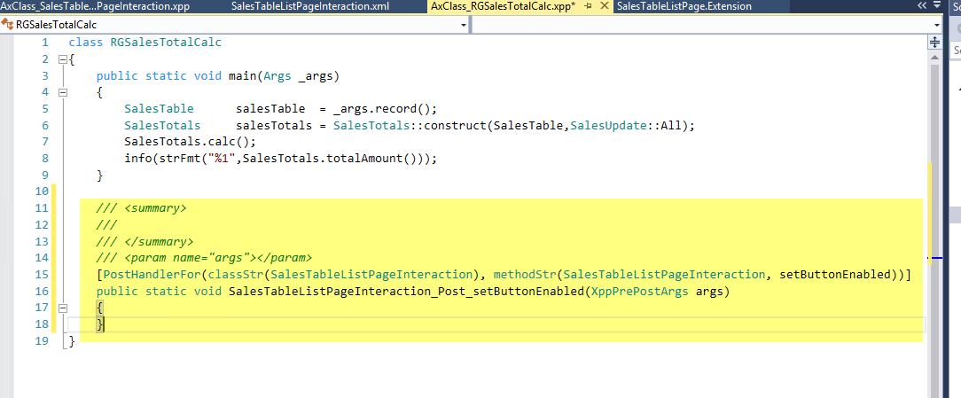Click the SalesTotals type on line 6
961x398 pixels.
tap(162, 126)
